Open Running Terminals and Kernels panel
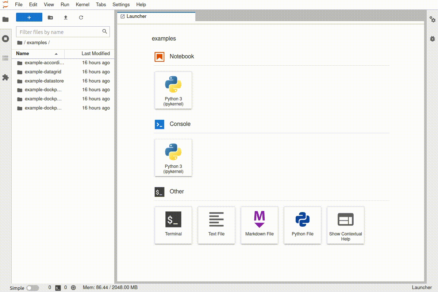Screen dimensions: 438x292 [x=5, y=39]
